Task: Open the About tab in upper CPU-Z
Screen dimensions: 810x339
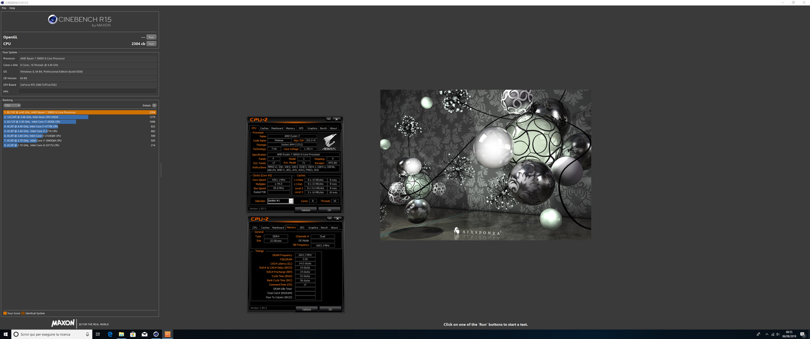Action: point(333,128)
